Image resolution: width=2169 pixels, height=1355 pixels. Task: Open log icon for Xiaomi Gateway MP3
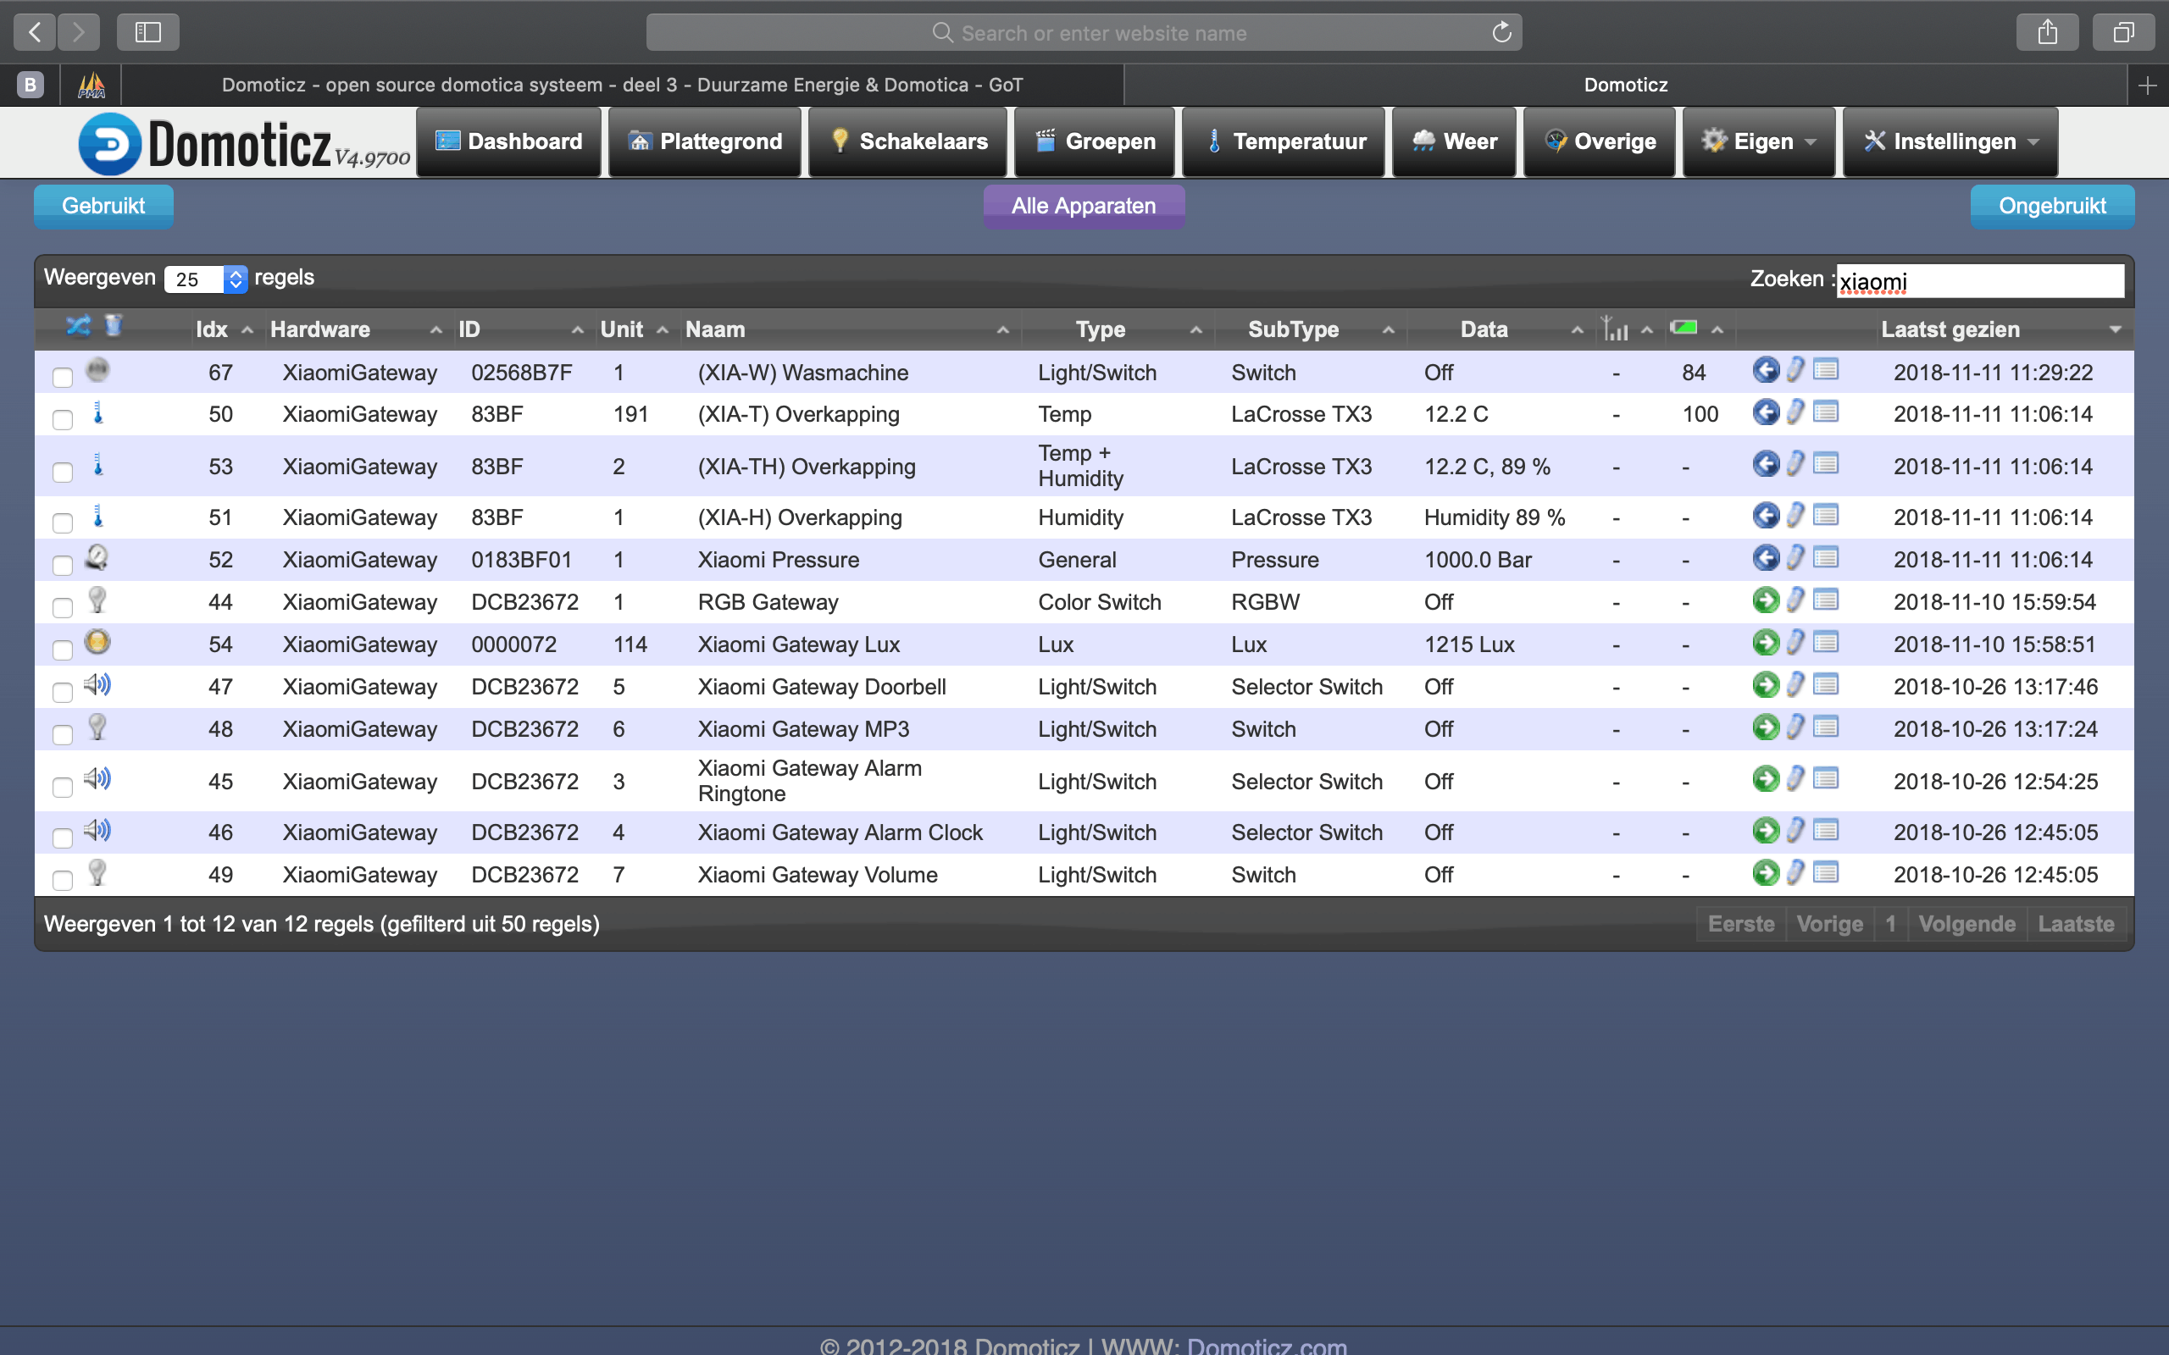(1826, 727)
